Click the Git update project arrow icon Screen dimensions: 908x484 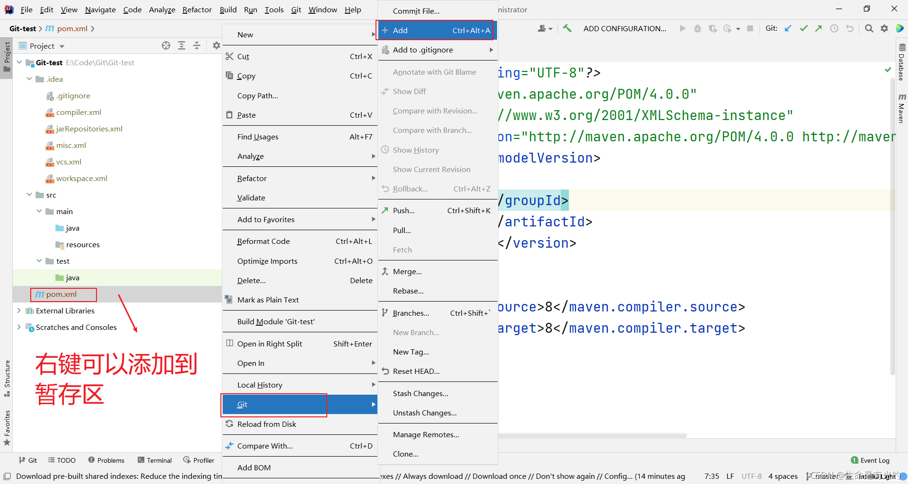(x=788, y=28)
